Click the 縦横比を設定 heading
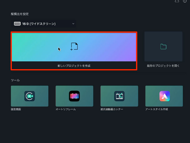The height and width of the screenshot is (143, 190). [x=20, y=14]
